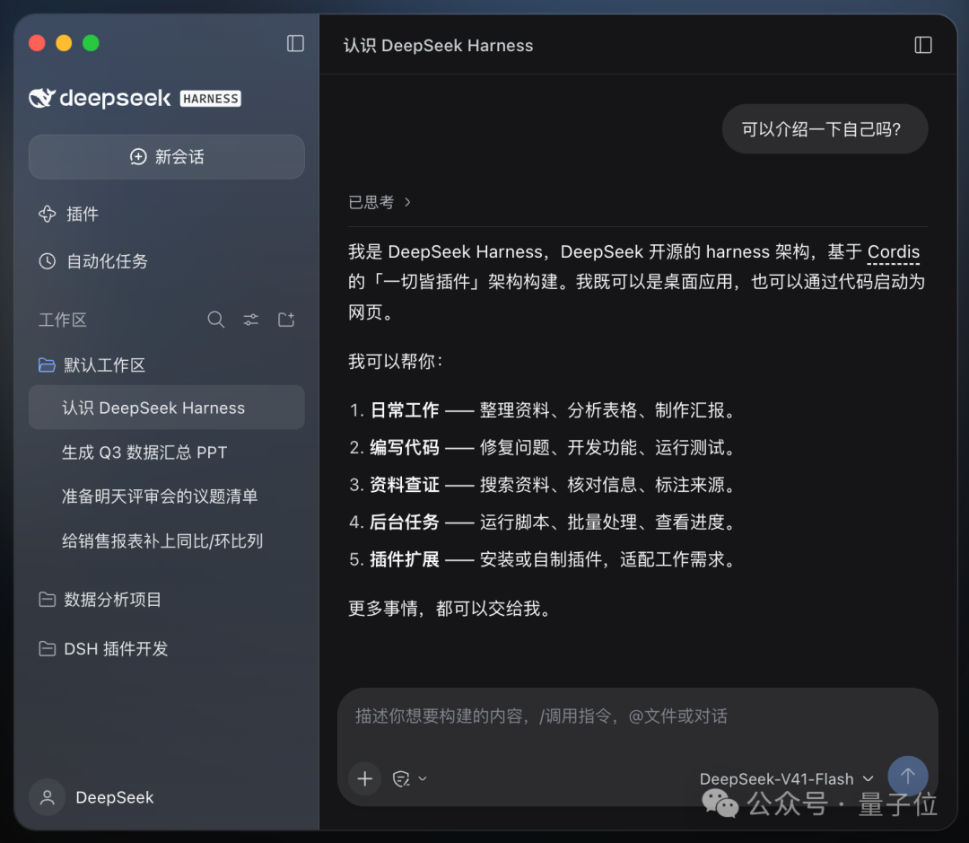
Task: Open 准备明天评审会的议题清单 conversation
Action: coord(160,496)
